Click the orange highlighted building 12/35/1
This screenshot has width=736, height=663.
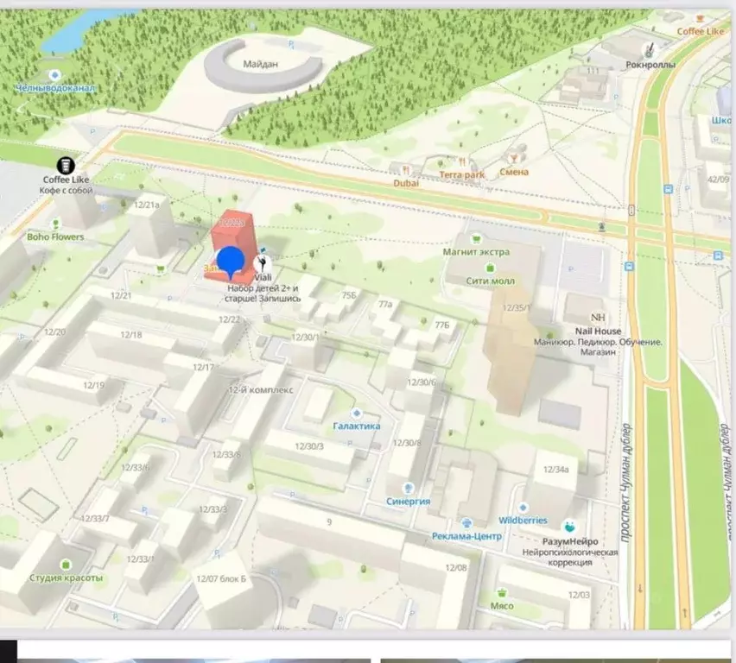[x=510, y=352]
